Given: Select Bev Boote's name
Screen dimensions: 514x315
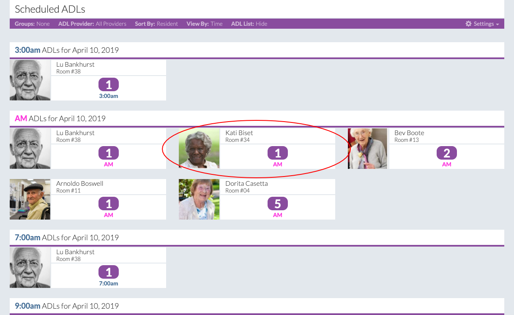Looking at the screenshot, I should (409, 133).
